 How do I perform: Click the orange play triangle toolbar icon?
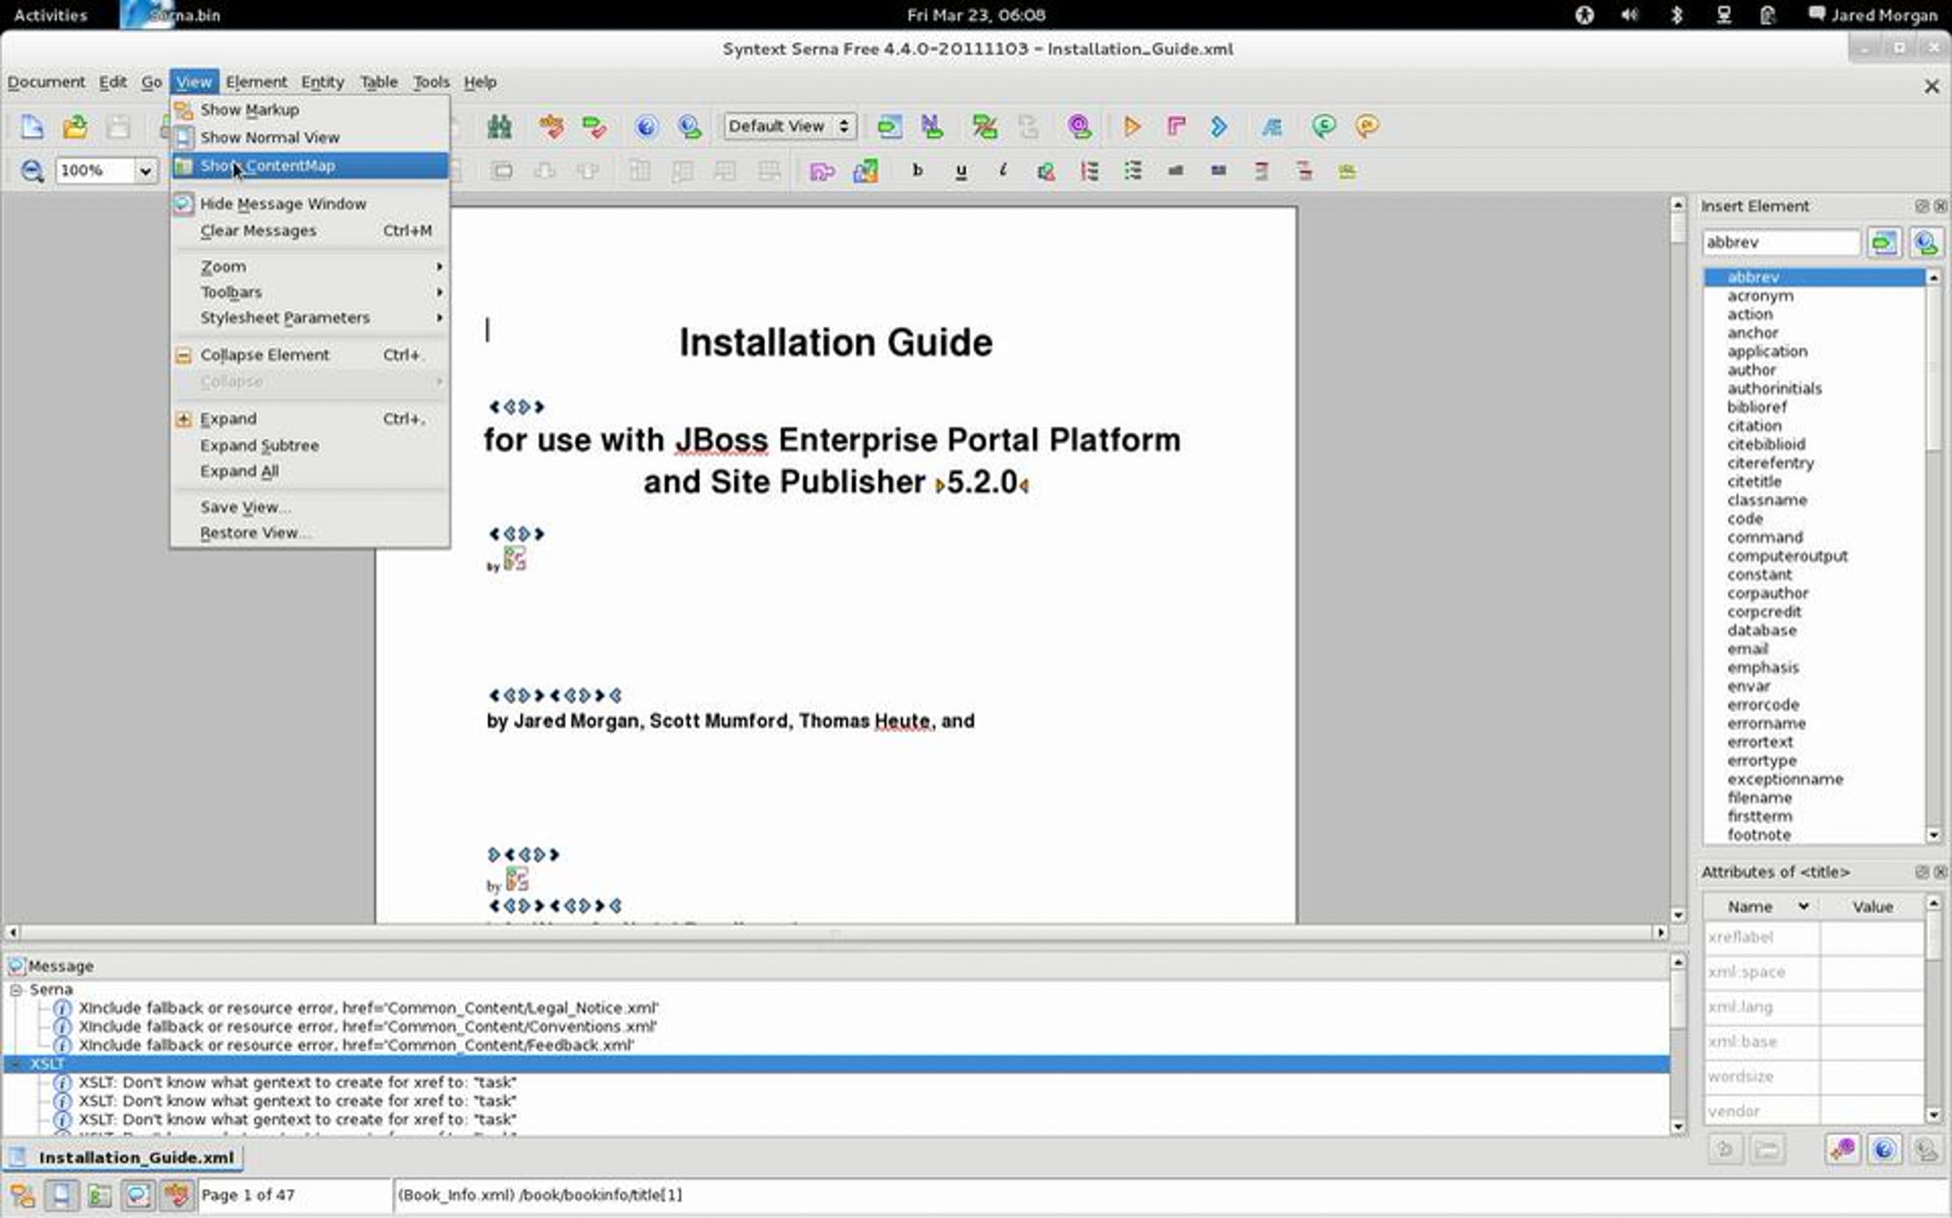1131,127
